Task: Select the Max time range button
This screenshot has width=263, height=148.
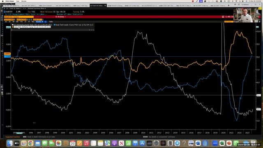Action: [33, 22]
